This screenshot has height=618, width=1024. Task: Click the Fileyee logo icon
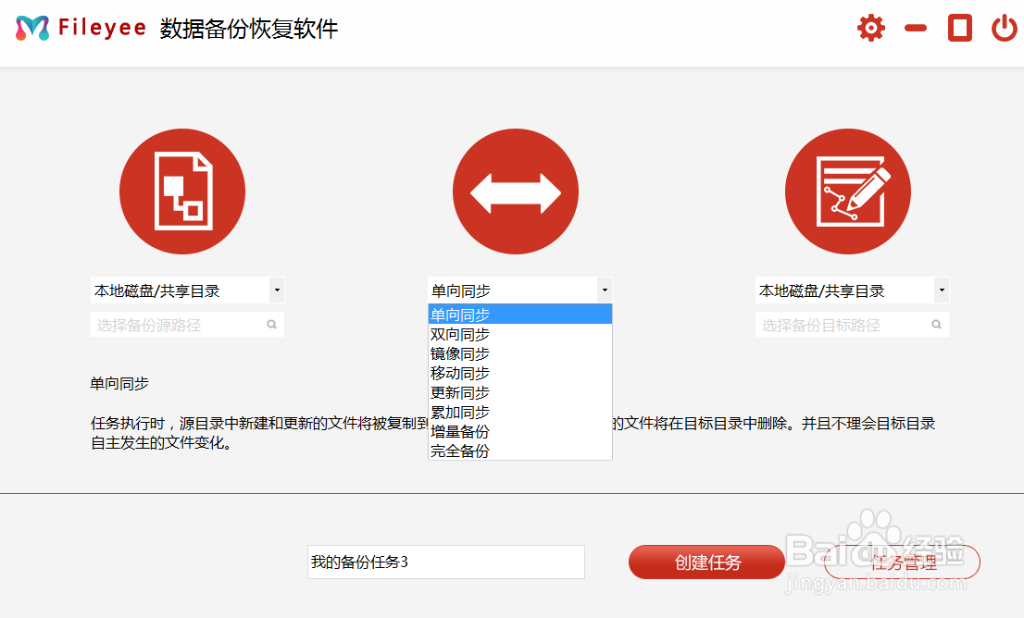pyautogui.click(x=32, y=28)
